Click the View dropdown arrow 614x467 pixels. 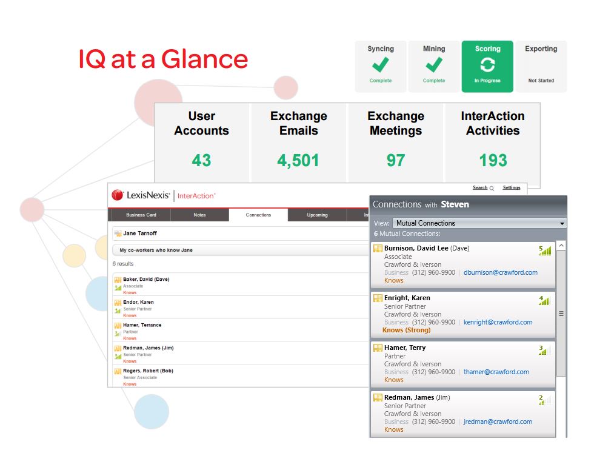pyautogui.click(x=562, y=223)
